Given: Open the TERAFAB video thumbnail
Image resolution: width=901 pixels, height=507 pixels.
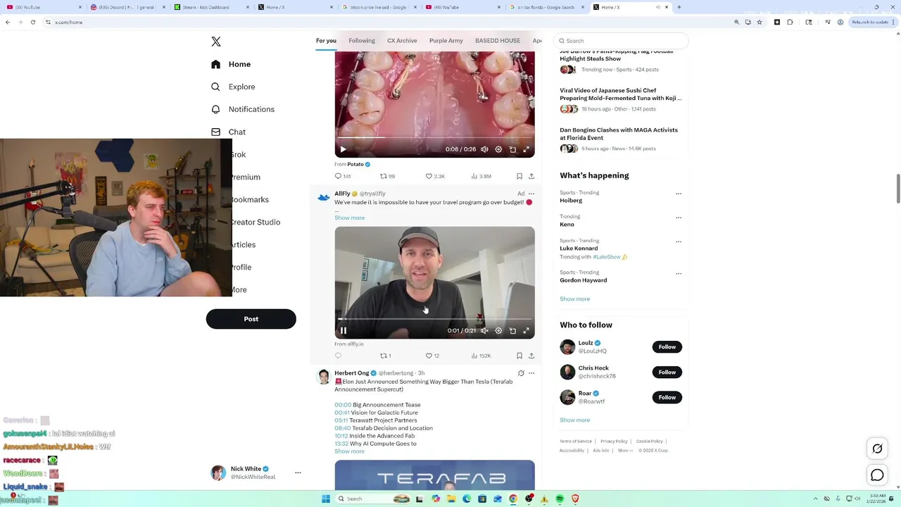Looking at the screenshot, I should [434, 475].
